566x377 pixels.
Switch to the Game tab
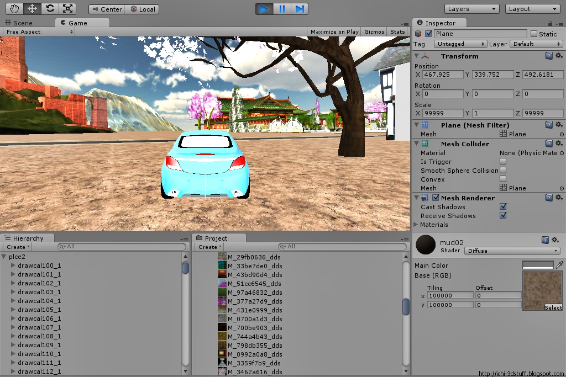pos(80,23)
